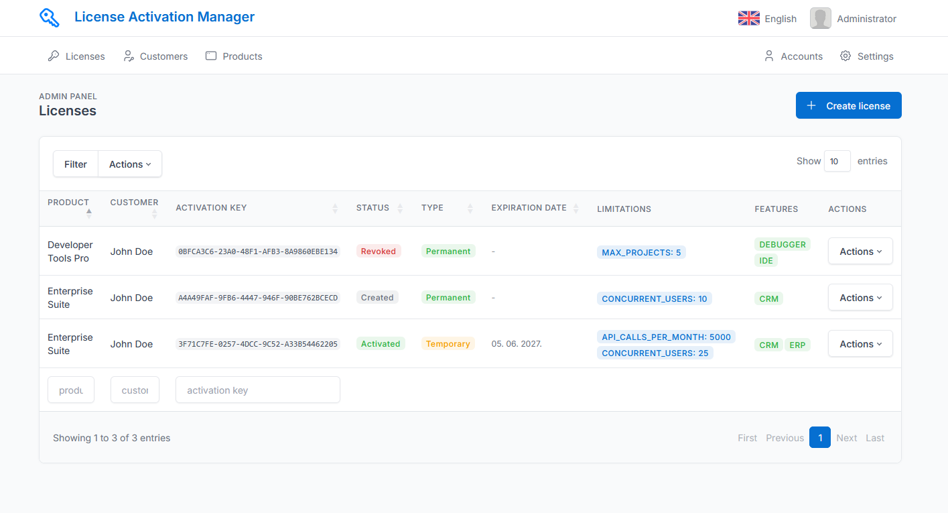The height and width of the screenshot is (513, 948).
Task: Select page 1 in pagination
Action: click(x=820, y=438)
